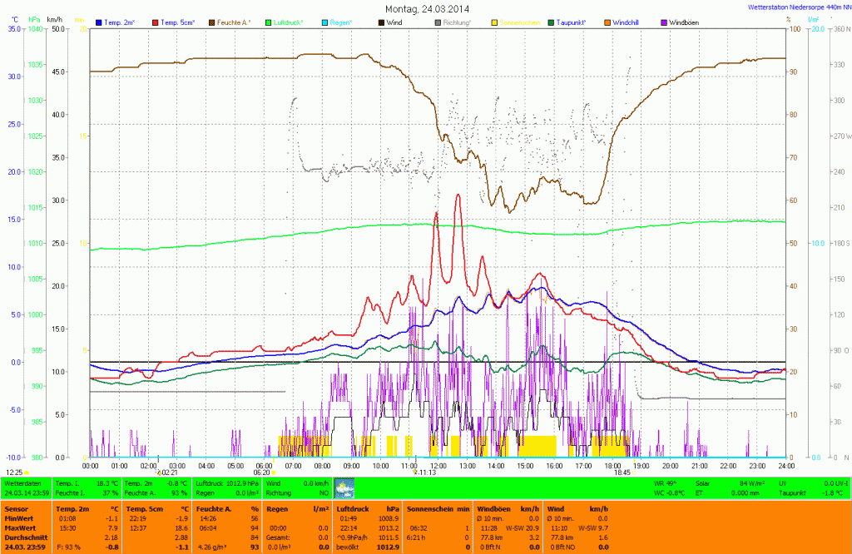Click the 18:45 sunset marker below axis
Viewport: 852px width, 554px height.
(x=622, y=472)
